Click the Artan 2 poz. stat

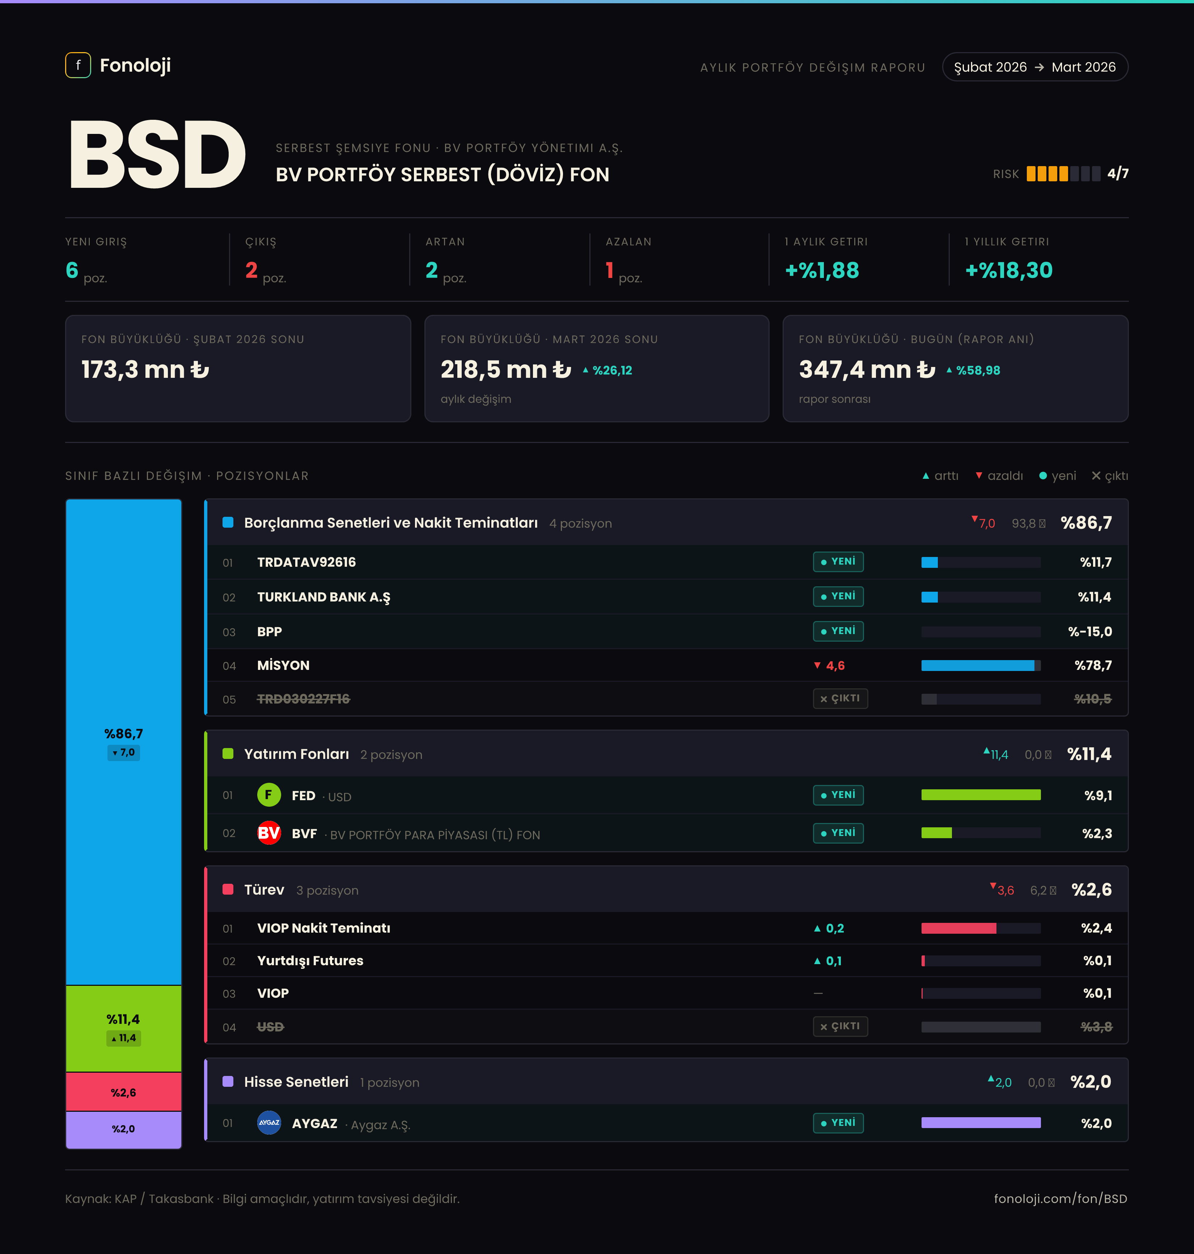click(x=446, y=260)
